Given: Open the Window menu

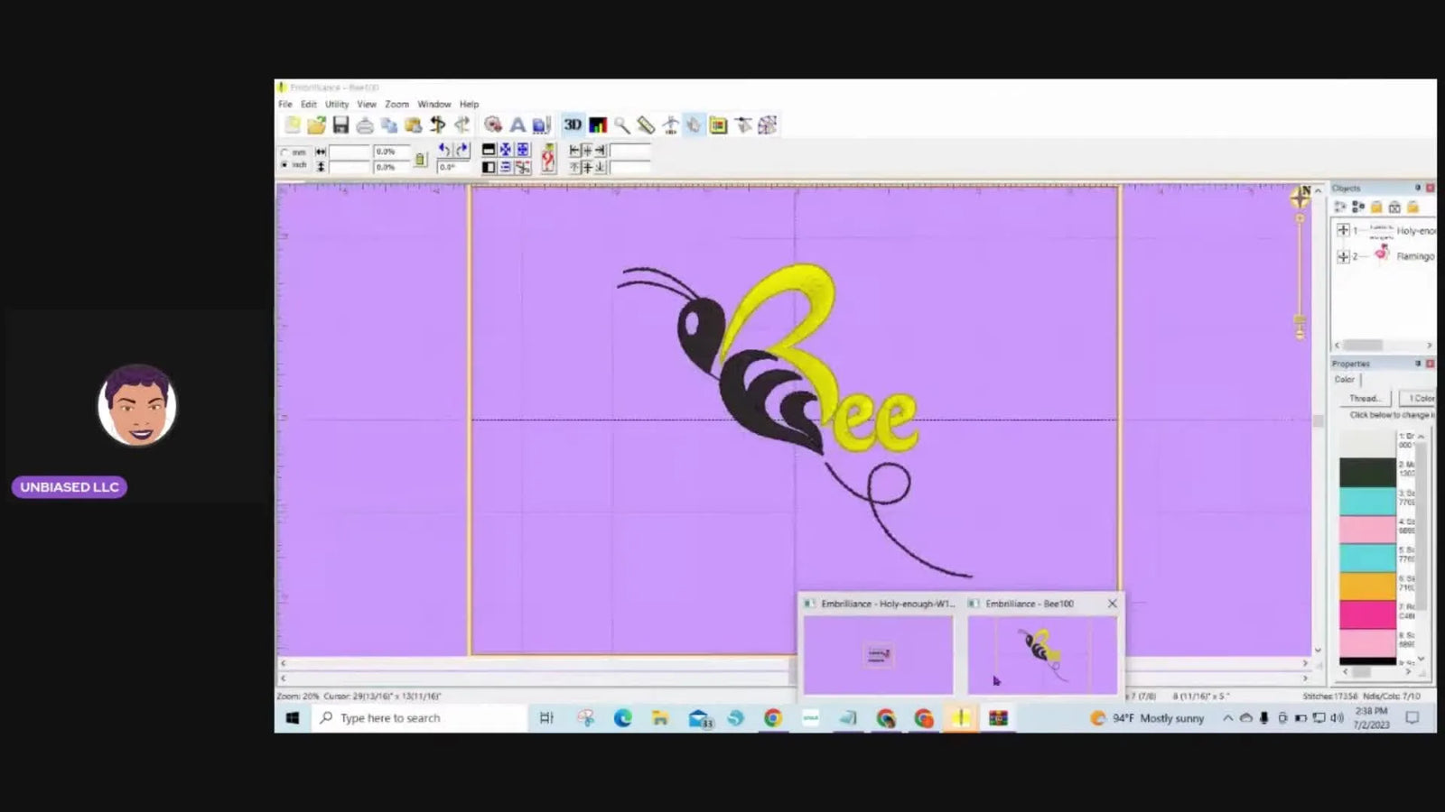Looking at the screenshot, I should click(x=434, y=105).
